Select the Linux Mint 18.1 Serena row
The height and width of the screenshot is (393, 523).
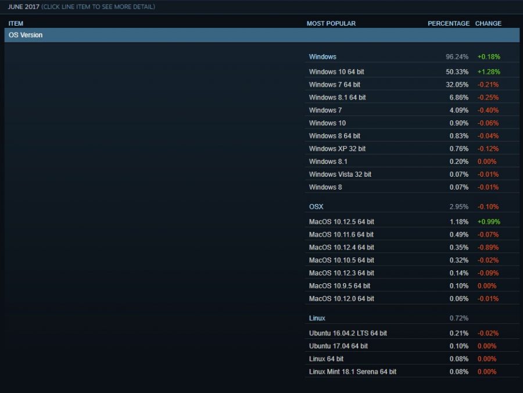[412, 371]
